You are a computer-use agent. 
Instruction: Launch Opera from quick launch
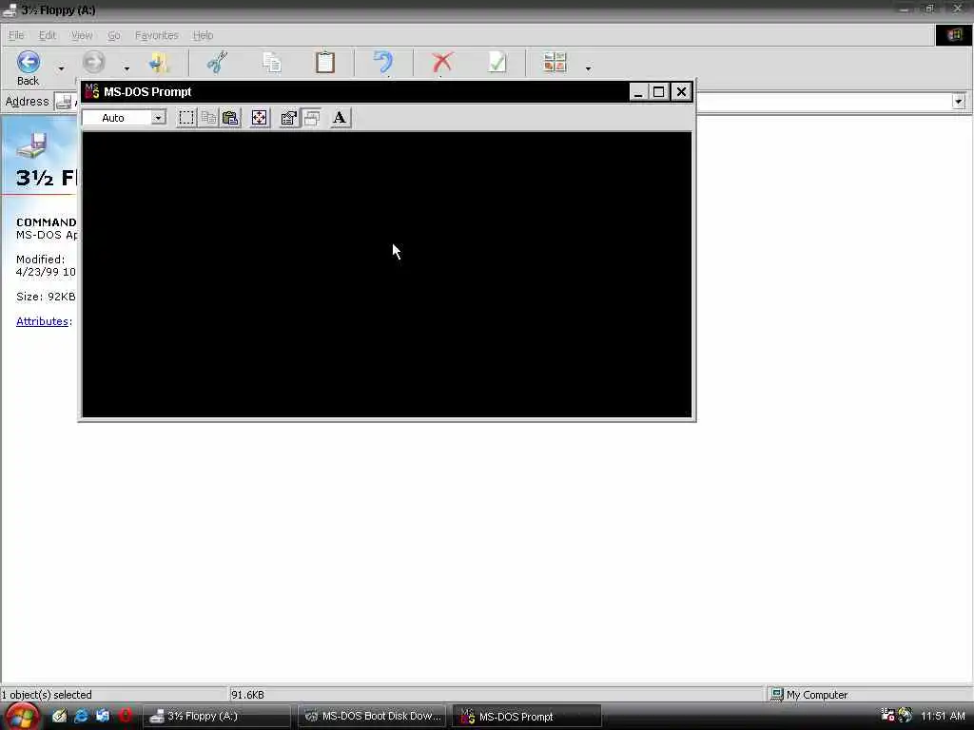(125, 716)
